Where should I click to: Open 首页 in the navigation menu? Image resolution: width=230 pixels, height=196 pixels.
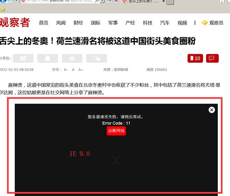pyautogui.click(x=43, y=23)
